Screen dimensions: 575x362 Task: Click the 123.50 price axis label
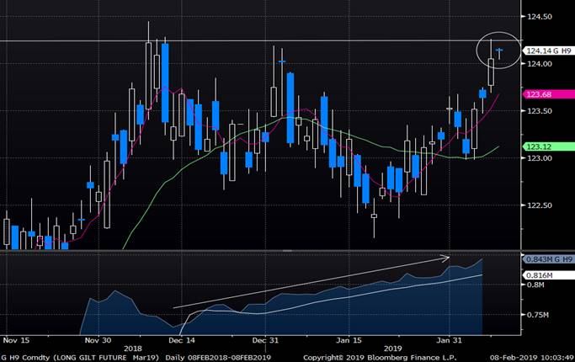coord(540,111)
